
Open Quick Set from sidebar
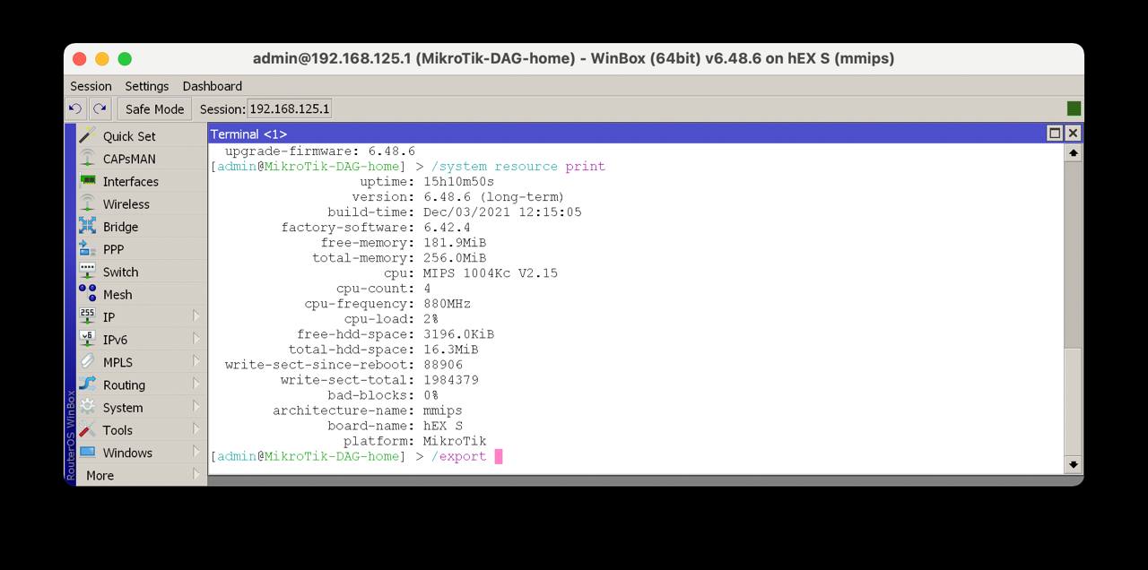(129, 136)
